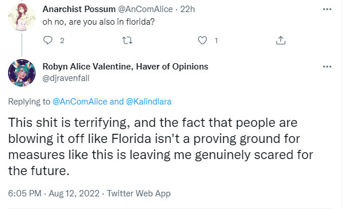Open the 22h timestamp link
Screen dimensions: 343x209
pos(188,9)
